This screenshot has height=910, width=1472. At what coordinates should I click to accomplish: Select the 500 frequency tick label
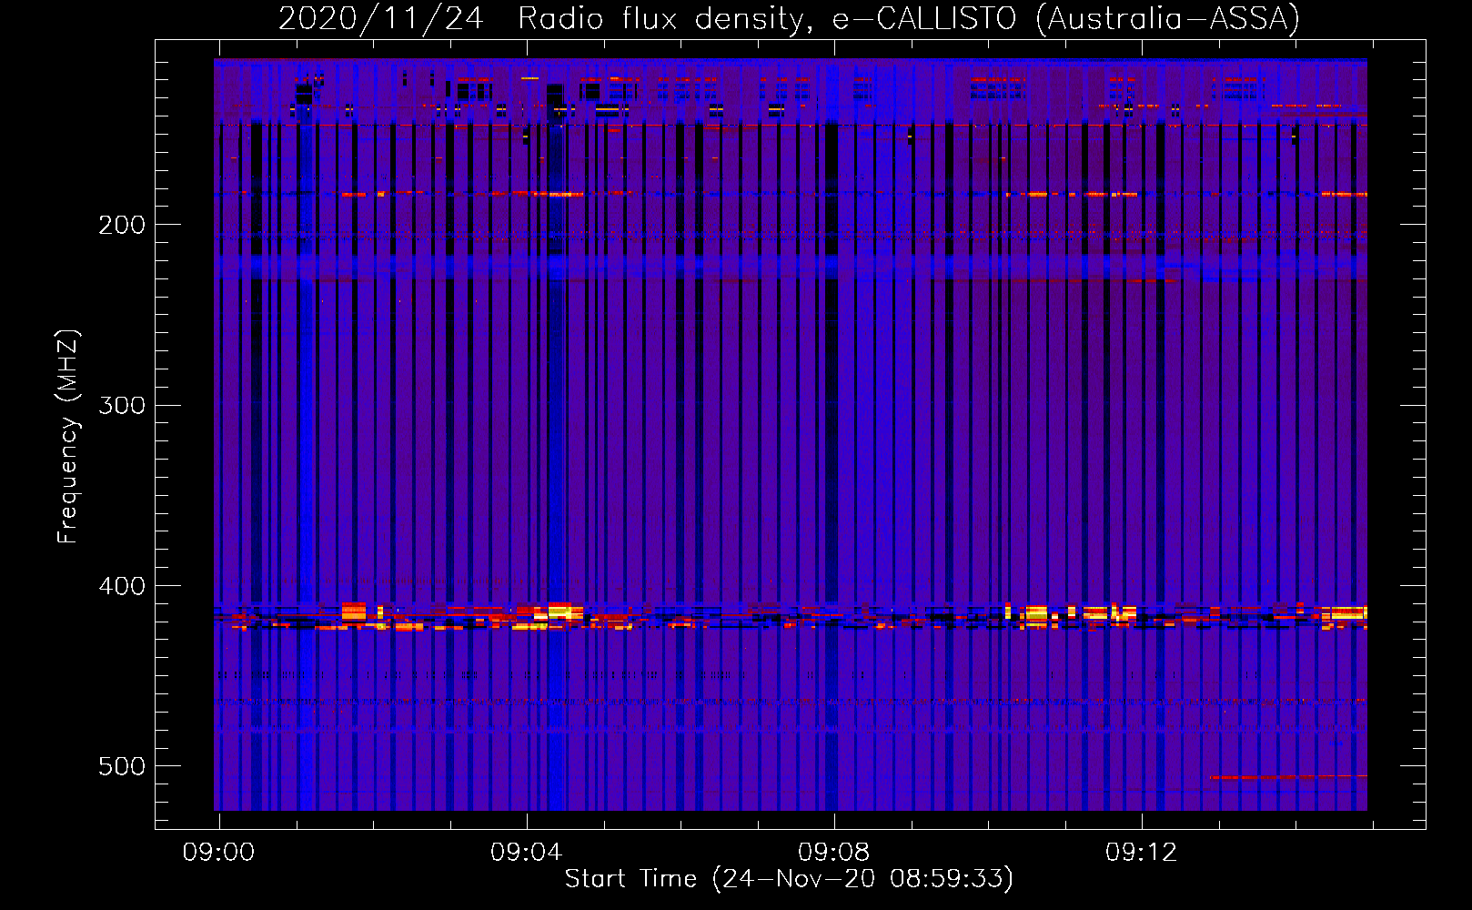coord(122,766)
